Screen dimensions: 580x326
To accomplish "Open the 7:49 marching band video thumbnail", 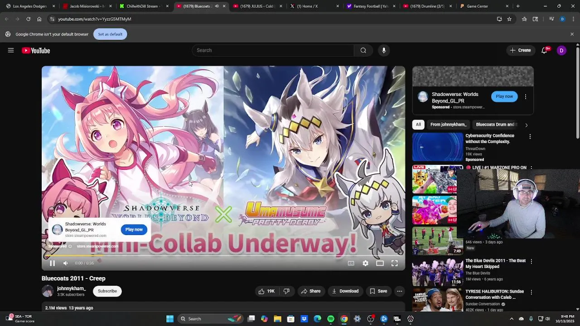I will [x=437, y=241].
